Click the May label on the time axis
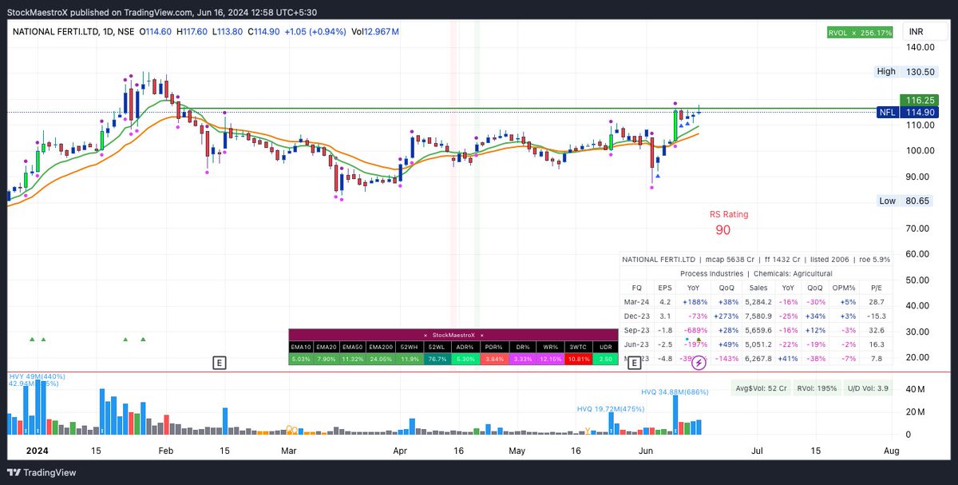The height and width of the screenshot is (485, 958). tap(517, 451)
